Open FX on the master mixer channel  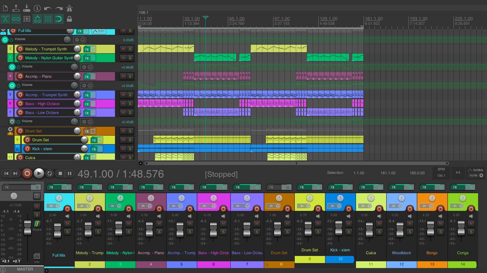[17, 187]
